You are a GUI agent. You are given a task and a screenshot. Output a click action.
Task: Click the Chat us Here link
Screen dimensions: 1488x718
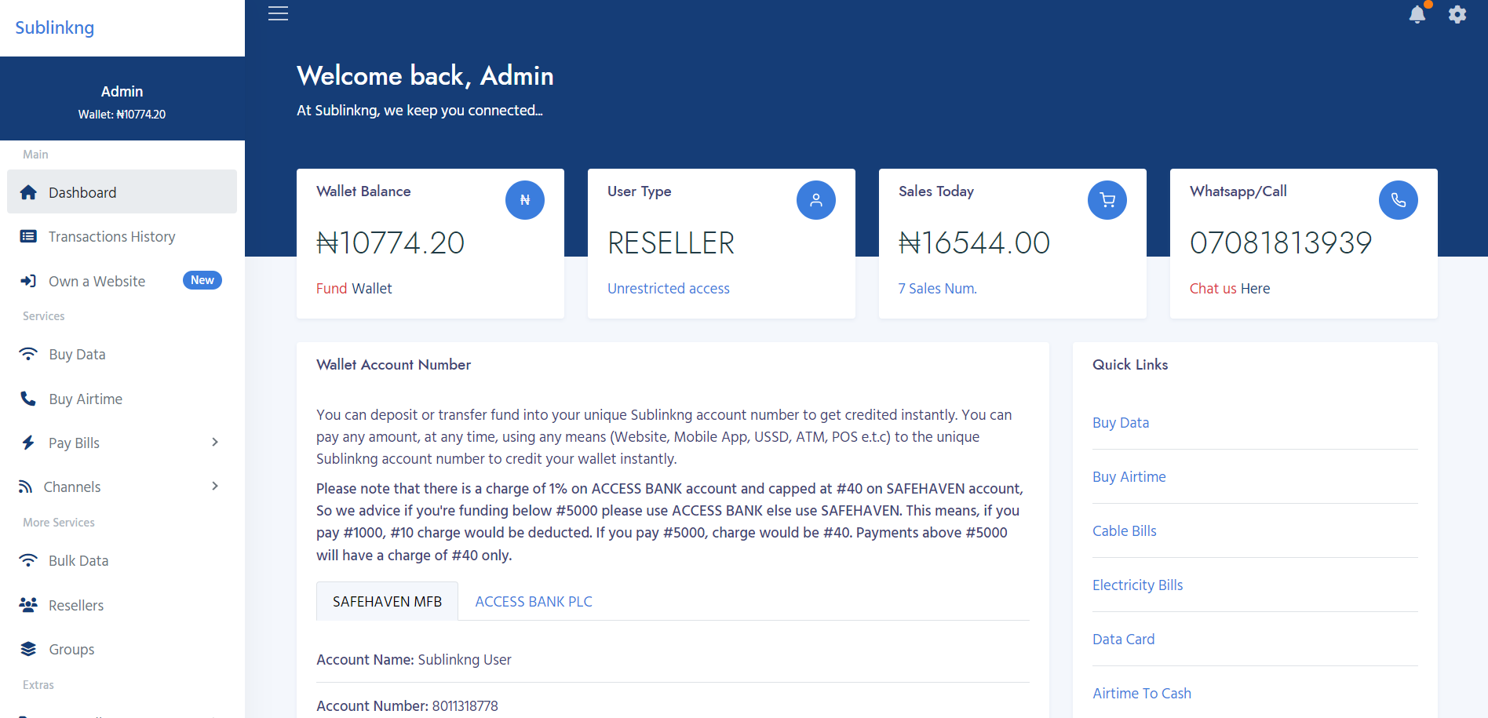click(x=1229, y=289)
